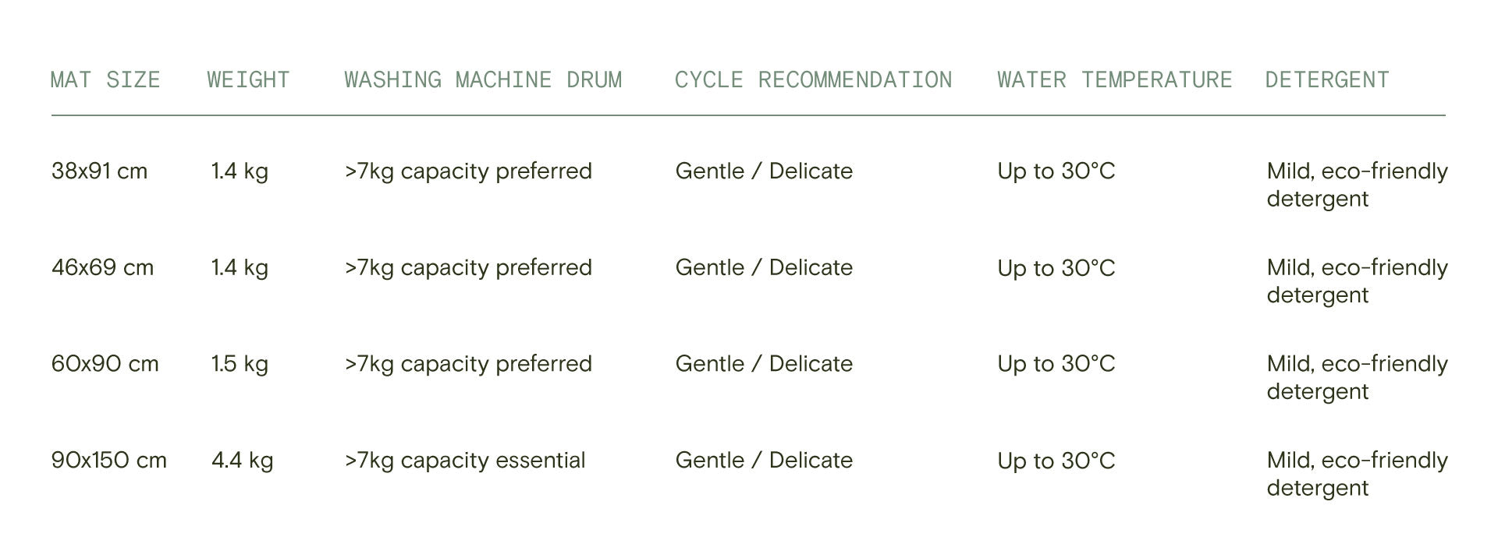The width and height of the screenshot is (1498, 551).
Task: Click ">7kg capacity essential" drum text
Action: tap(465, 461)
